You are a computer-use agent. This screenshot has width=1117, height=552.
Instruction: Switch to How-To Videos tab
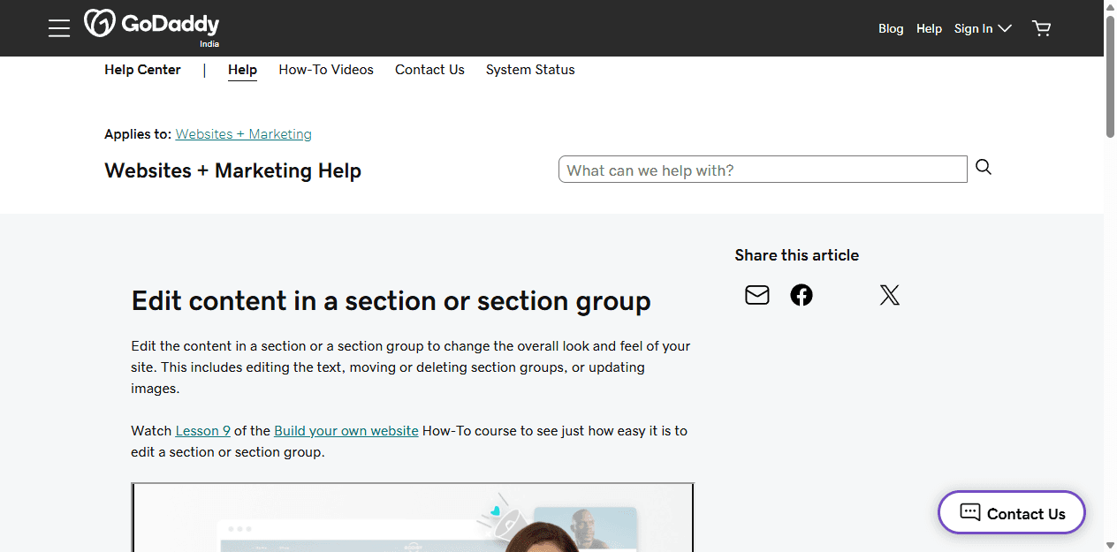click(326, 70)
